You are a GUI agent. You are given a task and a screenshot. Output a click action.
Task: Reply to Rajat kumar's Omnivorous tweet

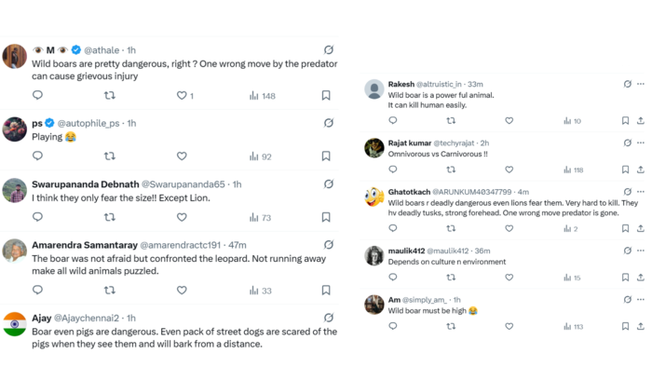click(393, 170)
